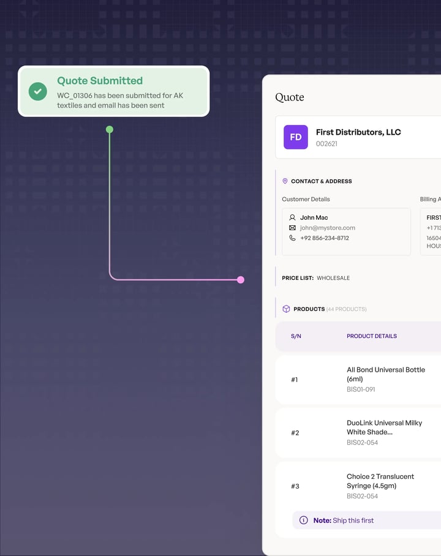
Task: Click the location pin icon beside Contact & Address
Action: pyautogui.click(x=285, y=181)
